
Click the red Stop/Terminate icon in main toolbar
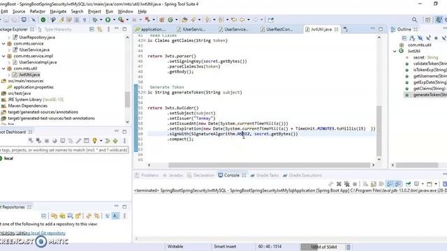(134, 20)
